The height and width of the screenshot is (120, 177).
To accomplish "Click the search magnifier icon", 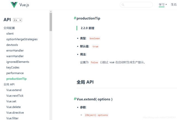I will click(123, 5).
